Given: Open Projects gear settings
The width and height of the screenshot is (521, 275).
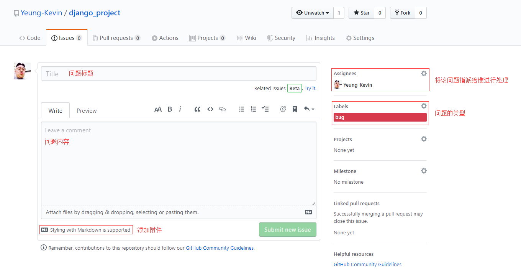Looking at the screenshot, I should (x=424, y=139).
